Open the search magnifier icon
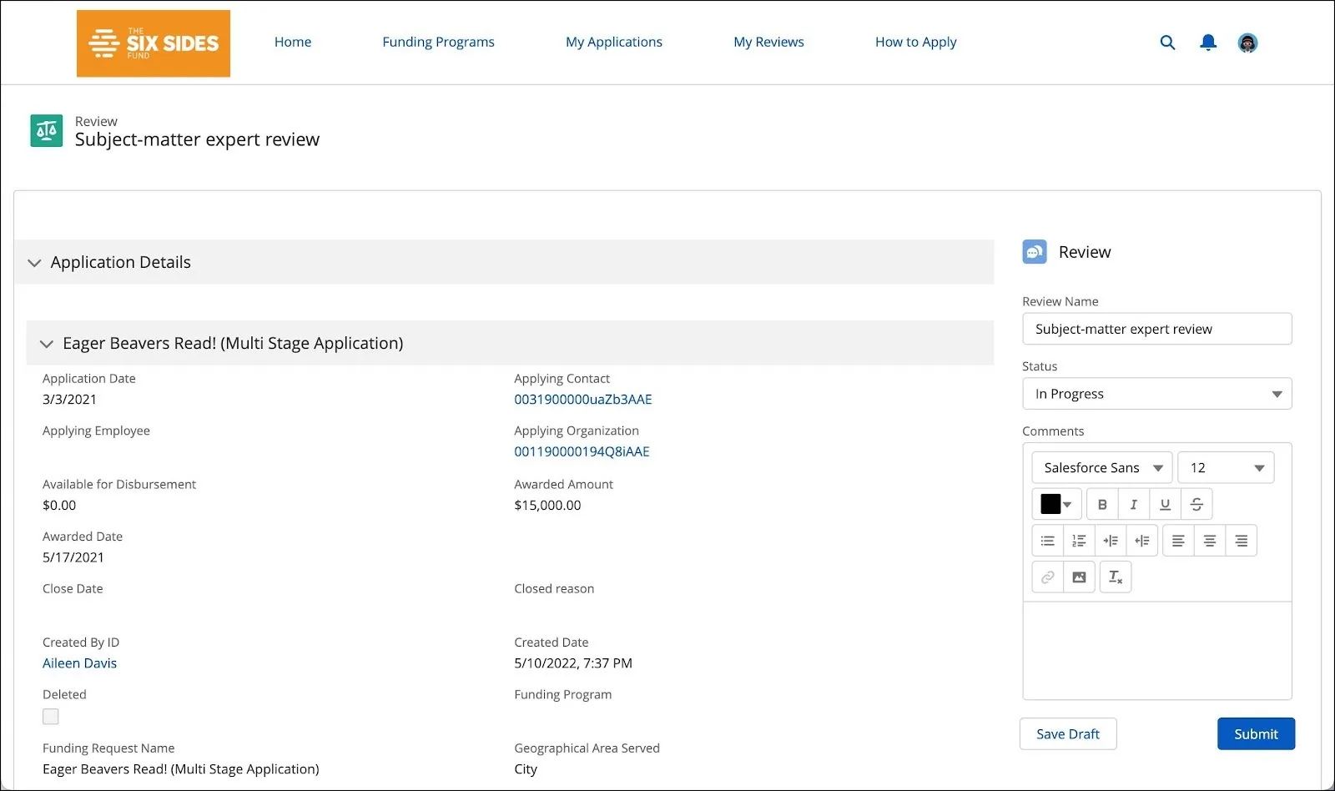Screen dimensions: 1335x791 pyautogui.click(x=1167, y=43)
